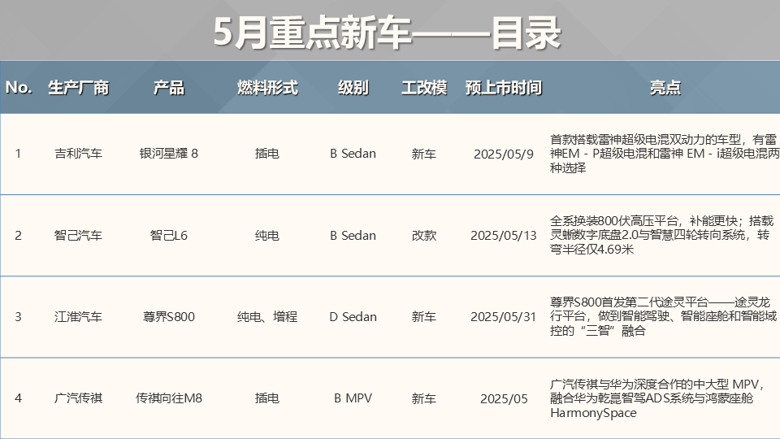Click row number 2 cell

pos(18,235)
